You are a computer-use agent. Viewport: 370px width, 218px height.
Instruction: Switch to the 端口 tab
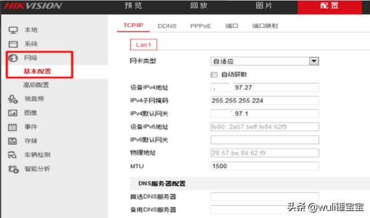tap(232, 25)
